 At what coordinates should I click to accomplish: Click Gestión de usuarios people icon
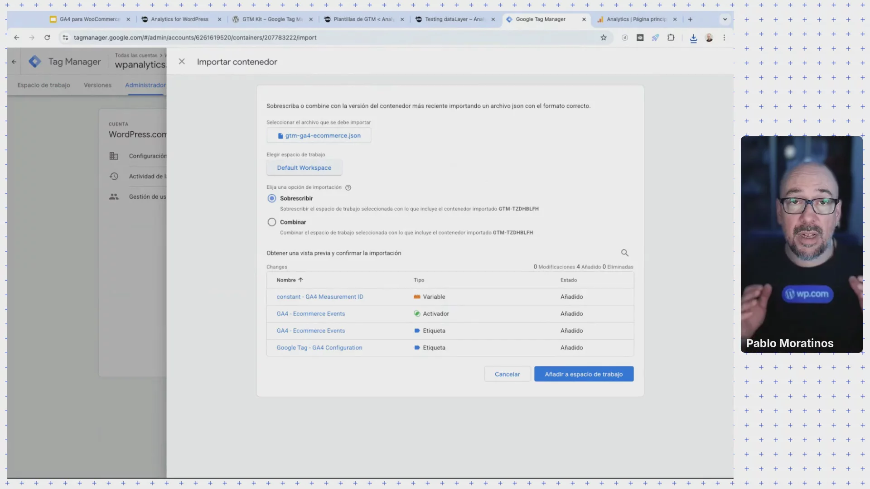click(114, 197)
